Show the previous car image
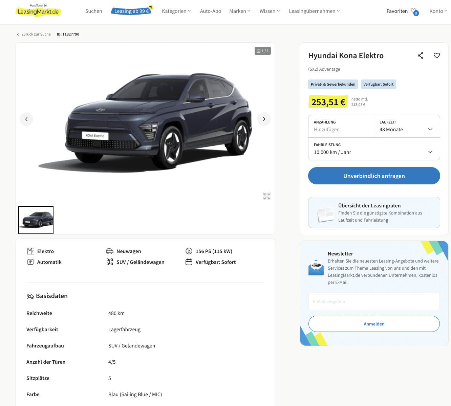 point(26,119)
